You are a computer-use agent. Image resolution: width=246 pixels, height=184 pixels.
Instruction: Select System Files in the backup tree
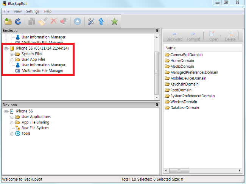pyautogui.click(x=32, y=54)
